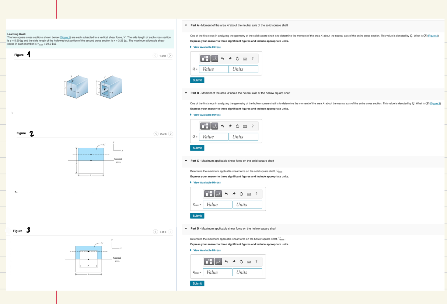Submit the answer for Part D
Viewport: 447px width, 304px height.
[197, 283]
